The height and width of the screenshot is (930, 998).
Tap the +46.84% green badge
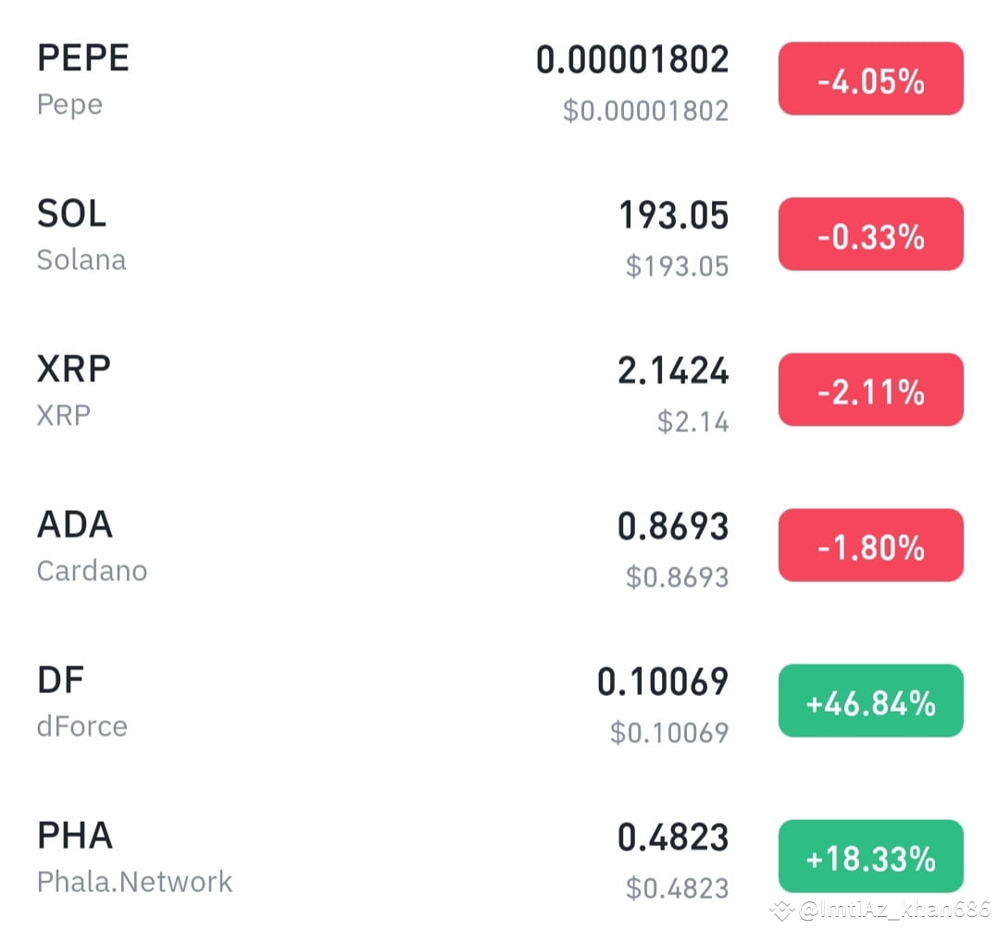[x=870, y=701]
